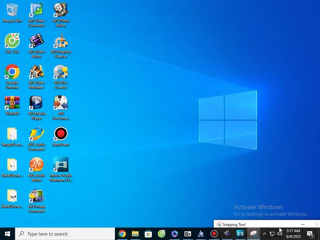The image size is (320, 240).
Task: Open File Explorer from the taskbar
Action: click(x=135, y=234)
